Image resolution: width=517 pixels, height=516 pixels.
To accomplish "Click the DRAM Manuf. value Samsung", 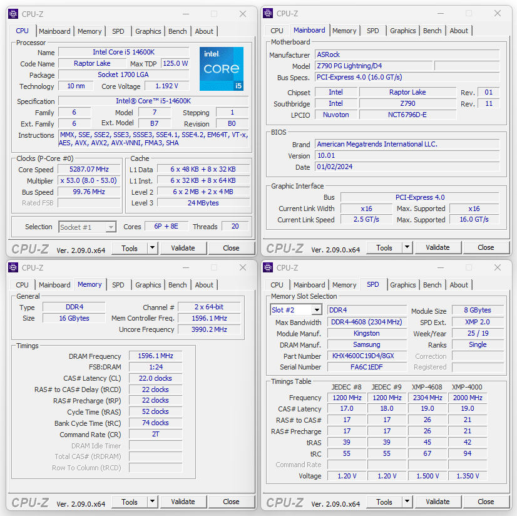I will pos(367,344).
